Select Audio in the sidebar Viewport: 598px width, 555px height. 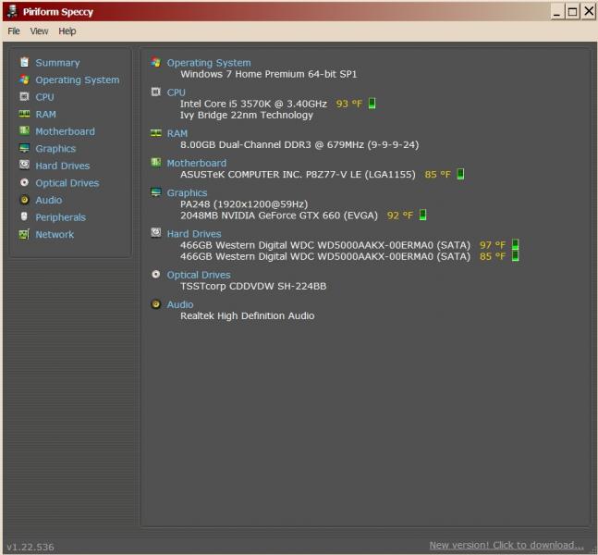tap(49, 200)
